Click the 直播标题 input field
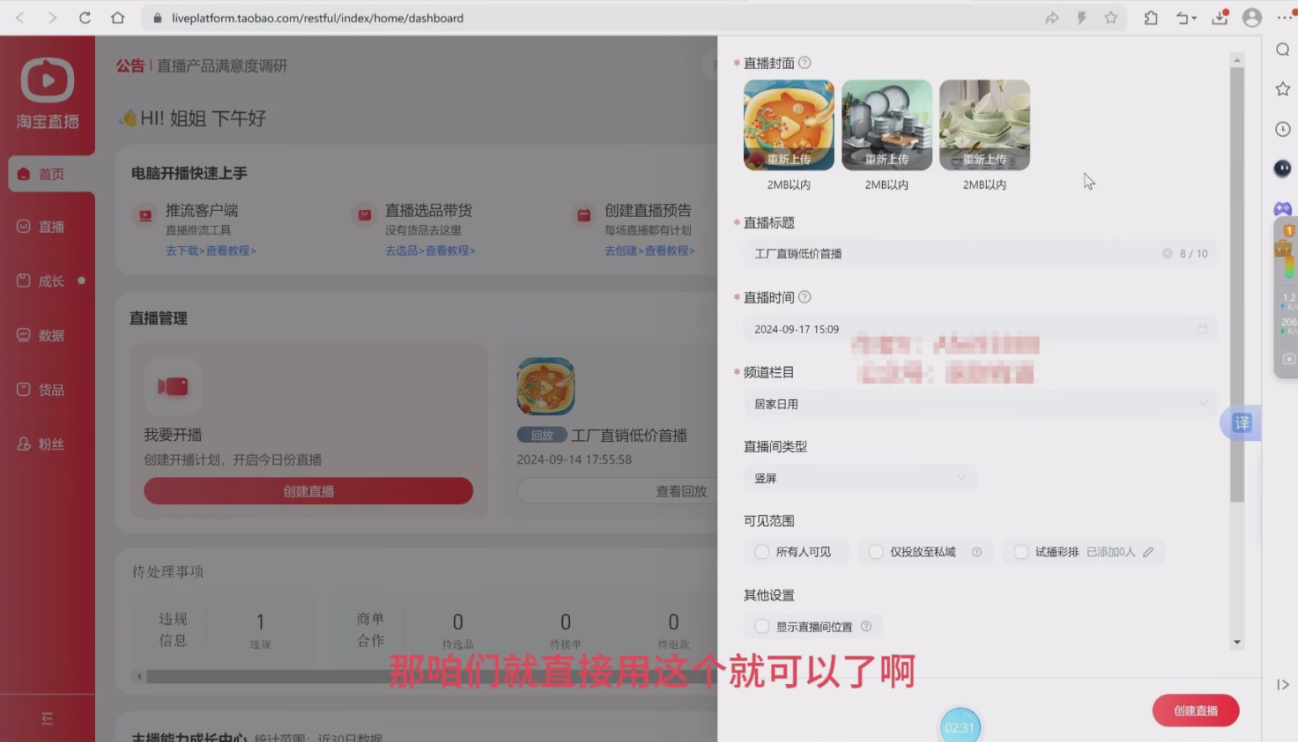This screenshot has height=742, width=1298. (979, 254)
